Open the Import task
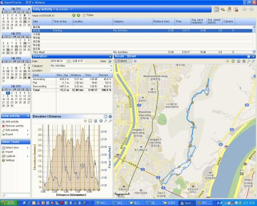Screen dimensions: 257x206 pyautogui.click(x=9, y=152)
